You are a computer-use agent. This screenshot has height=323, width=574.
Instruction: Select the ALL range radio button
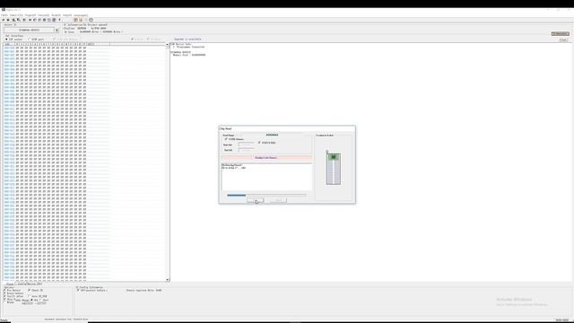coord(32,300)
